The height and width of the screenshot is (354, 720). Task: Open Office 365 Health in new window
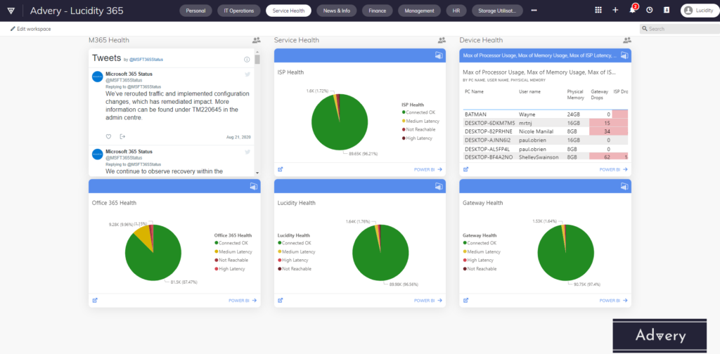[95, 301]
